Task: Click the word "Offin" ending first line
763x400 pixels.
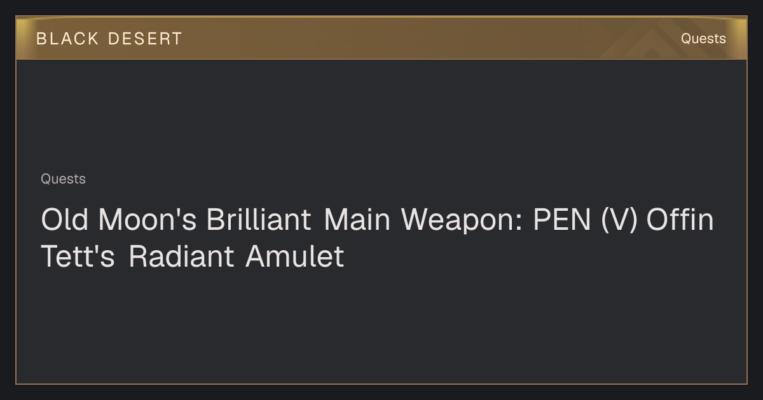Action: coord(680,220)
